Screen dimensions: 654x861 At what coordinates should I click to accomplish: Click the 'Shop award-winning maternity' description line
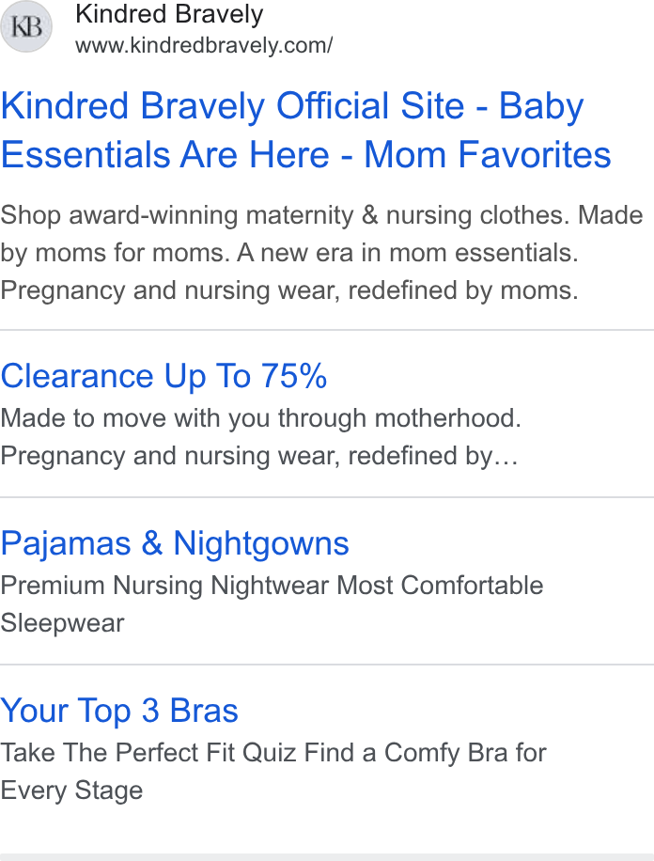coord(321,215)
